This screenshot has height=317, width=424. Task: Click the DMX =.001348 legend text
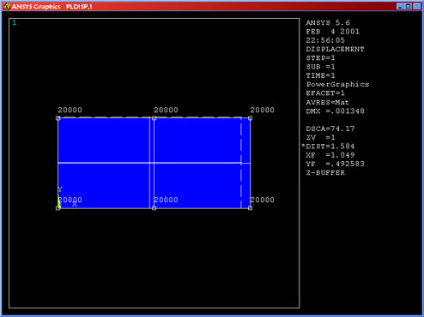point(335,111)
